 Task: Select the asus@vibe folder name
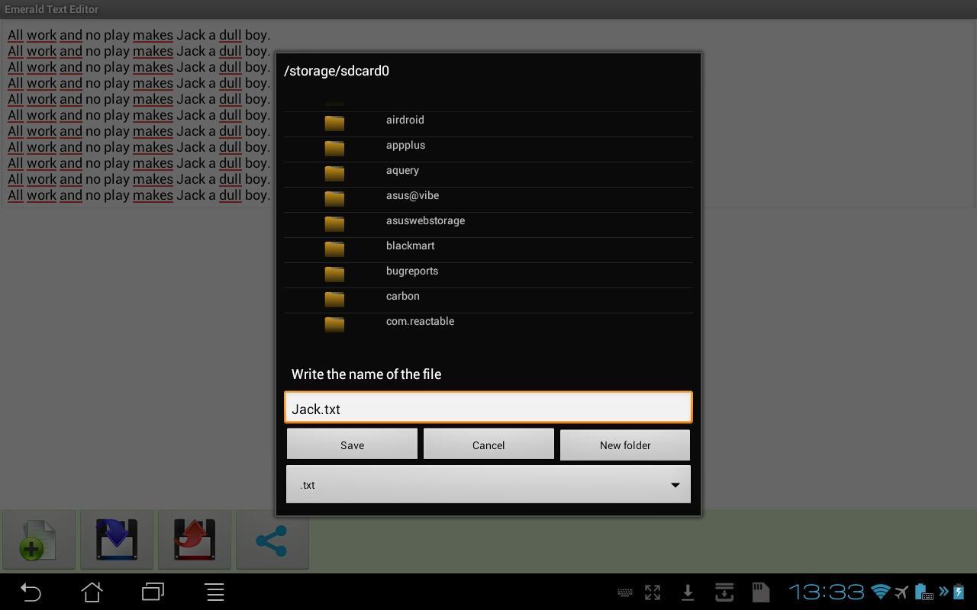pyautogui.click(x=413, y=195)
